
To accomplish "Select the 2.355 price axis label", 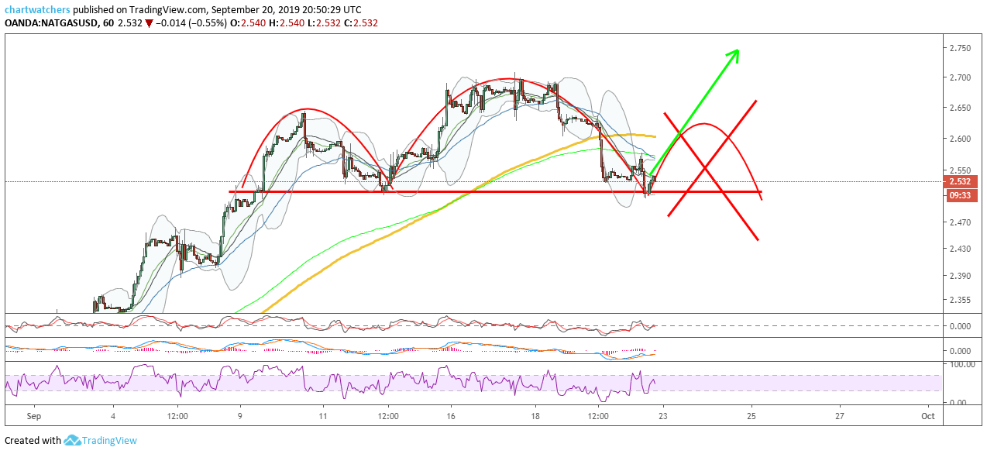I will pyautogui.click(x=960, y=300).
